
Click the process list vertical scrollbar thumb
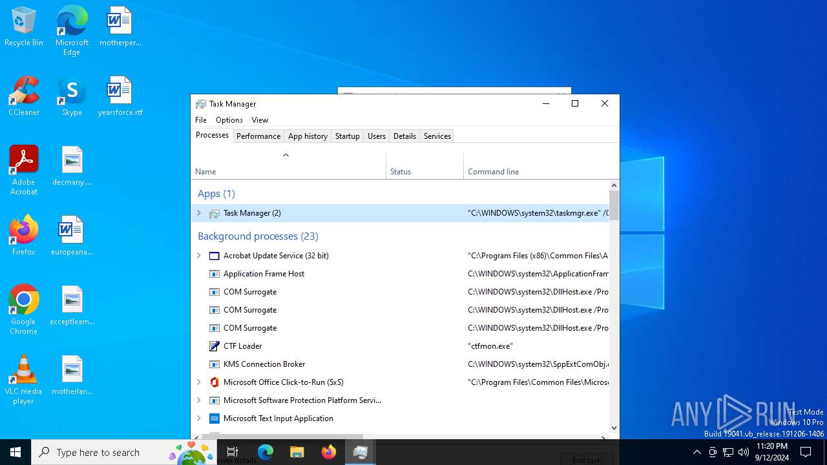coord(614,205)
